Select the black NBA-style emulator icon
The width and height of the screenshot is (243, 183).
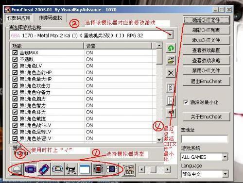pyautogui.click(x=71, y=169)
